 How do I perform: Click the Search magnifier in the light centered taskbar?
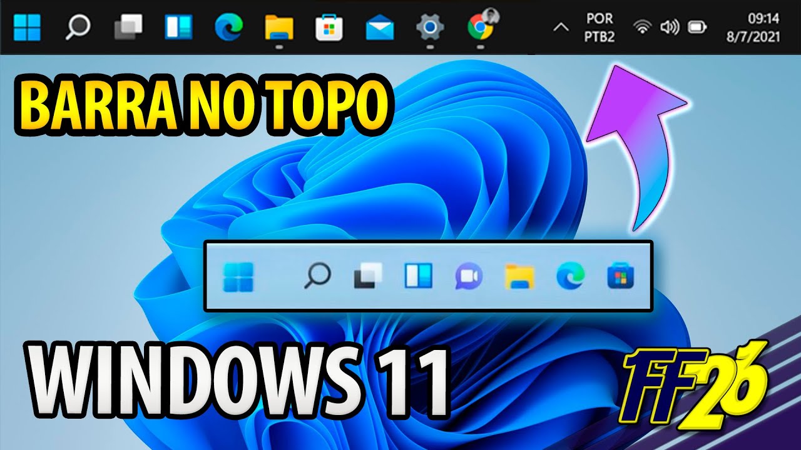[x=317, y=276]
